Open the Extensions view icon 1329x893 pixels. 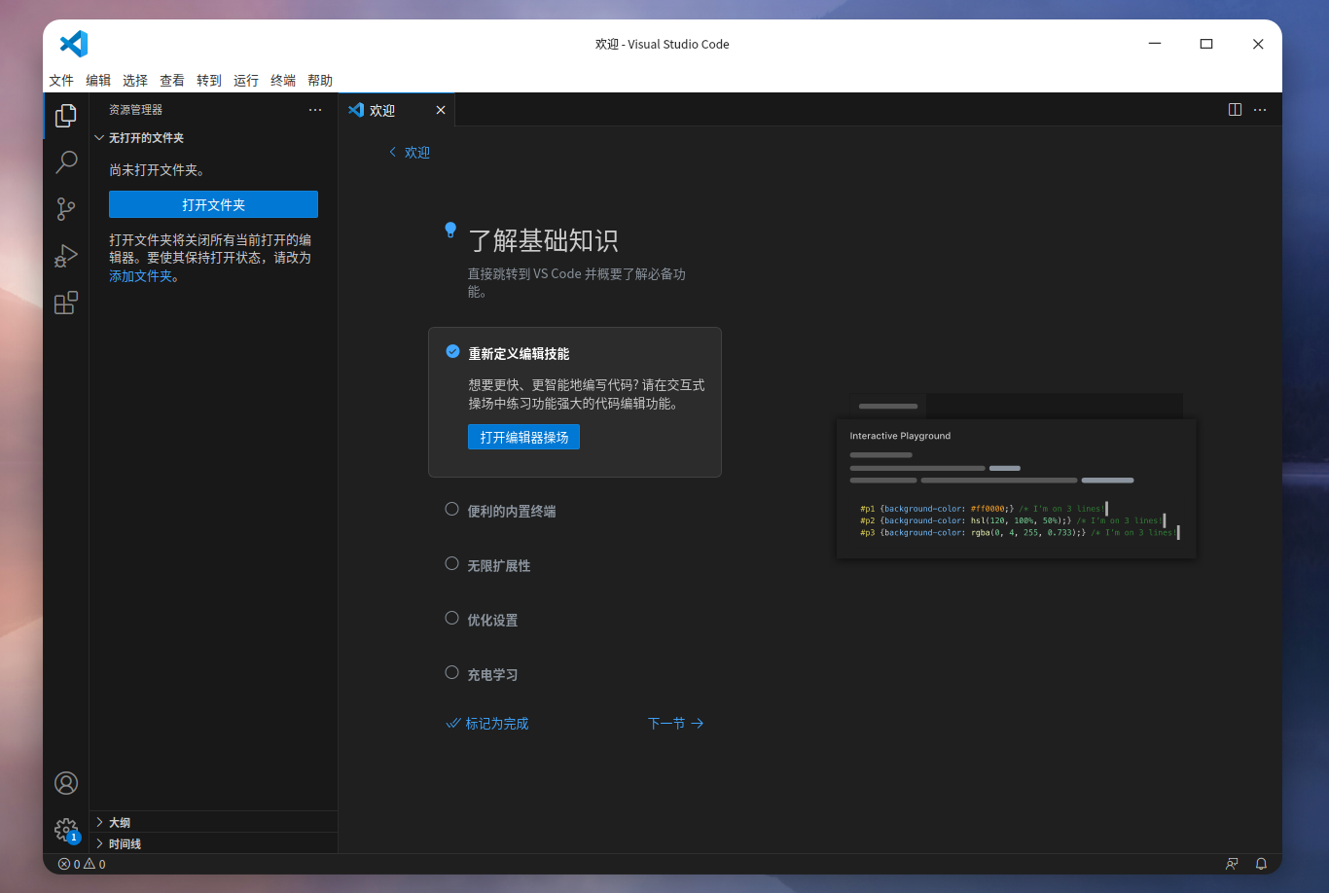point(66,304)
